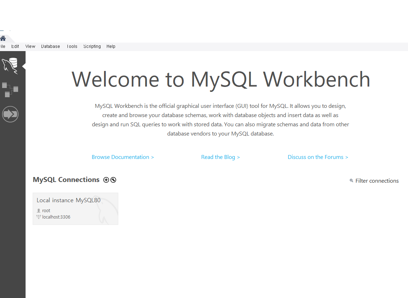Viewport: 408px width, 298px height.
Task: Open the View menu
Action: (30, 46)
